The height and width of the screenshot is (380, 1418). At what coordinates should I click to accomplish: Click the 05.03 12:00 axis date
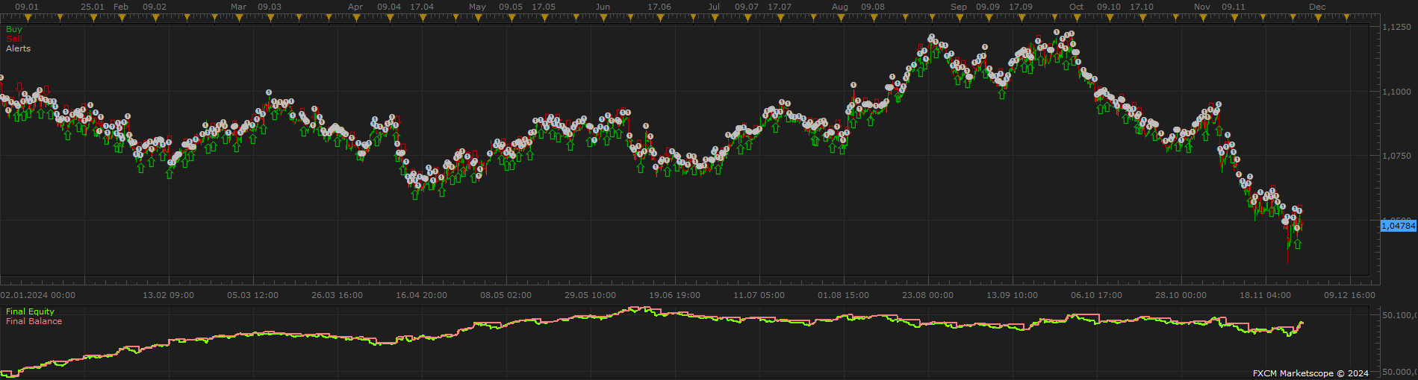(x=252, y=295)
